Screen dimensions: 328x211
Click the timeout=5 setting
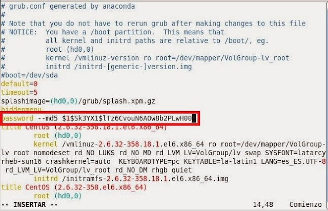pyautogui.click(x=19, y=92)
